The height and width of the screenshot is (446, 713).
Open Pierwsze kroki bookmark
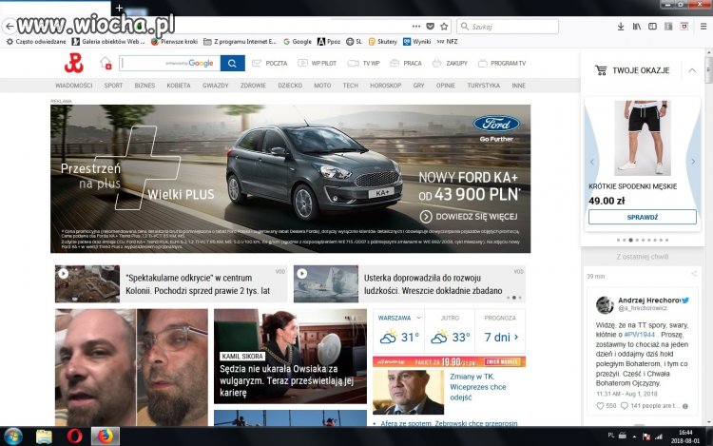pos(174,42)
